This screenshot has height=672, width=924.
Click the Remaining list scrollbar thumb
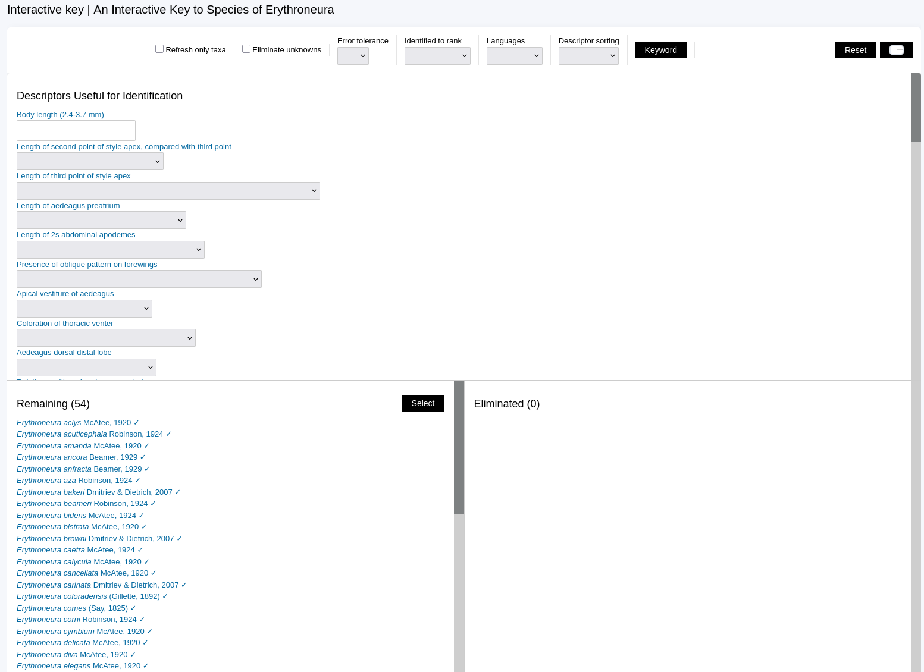(459, 447)
